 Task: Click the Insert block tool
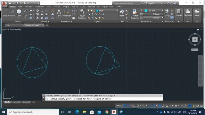coord(122,13)
